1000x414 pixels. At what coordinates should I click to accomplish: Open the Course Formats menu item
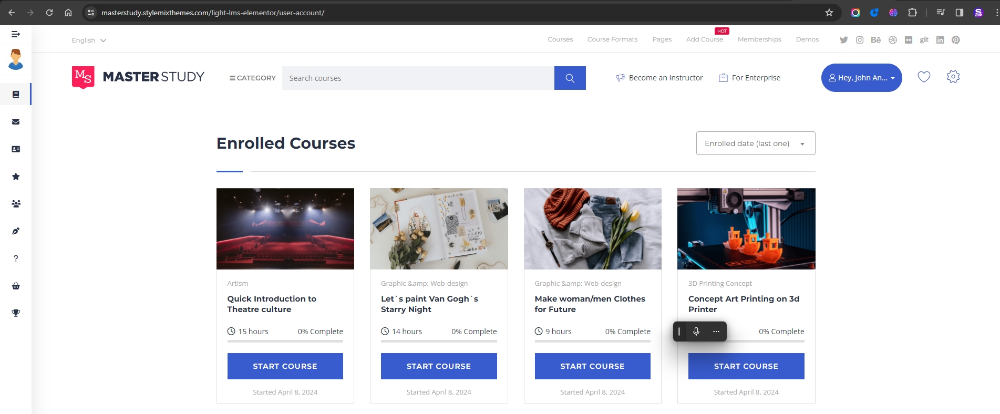point(612,39)
